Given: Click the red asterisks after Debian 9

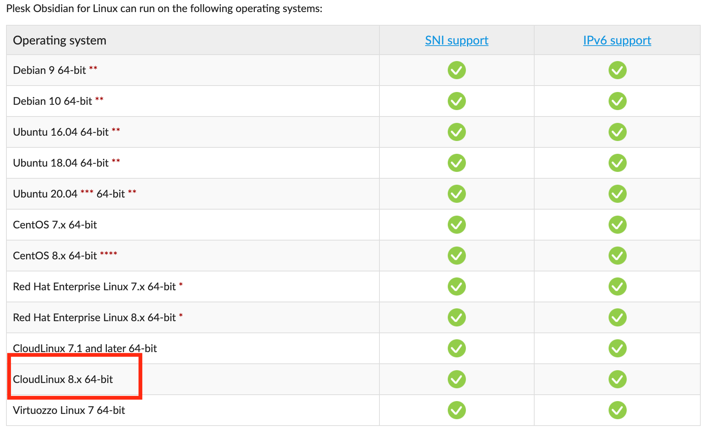Looking at the screenshot, I should (93, 69).
